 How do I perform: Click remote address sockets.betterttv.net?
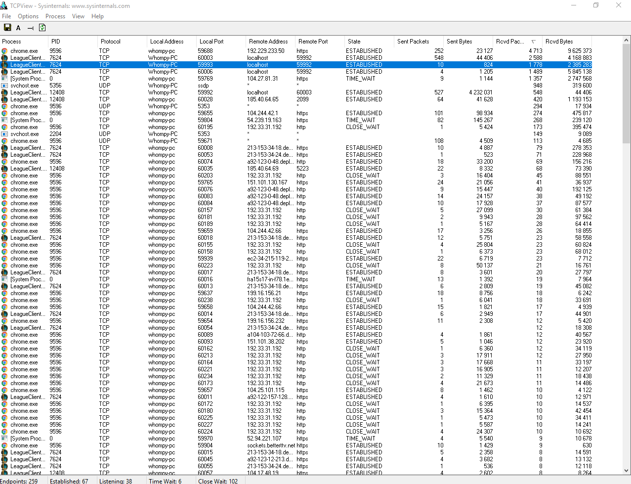tap(271, 445)
